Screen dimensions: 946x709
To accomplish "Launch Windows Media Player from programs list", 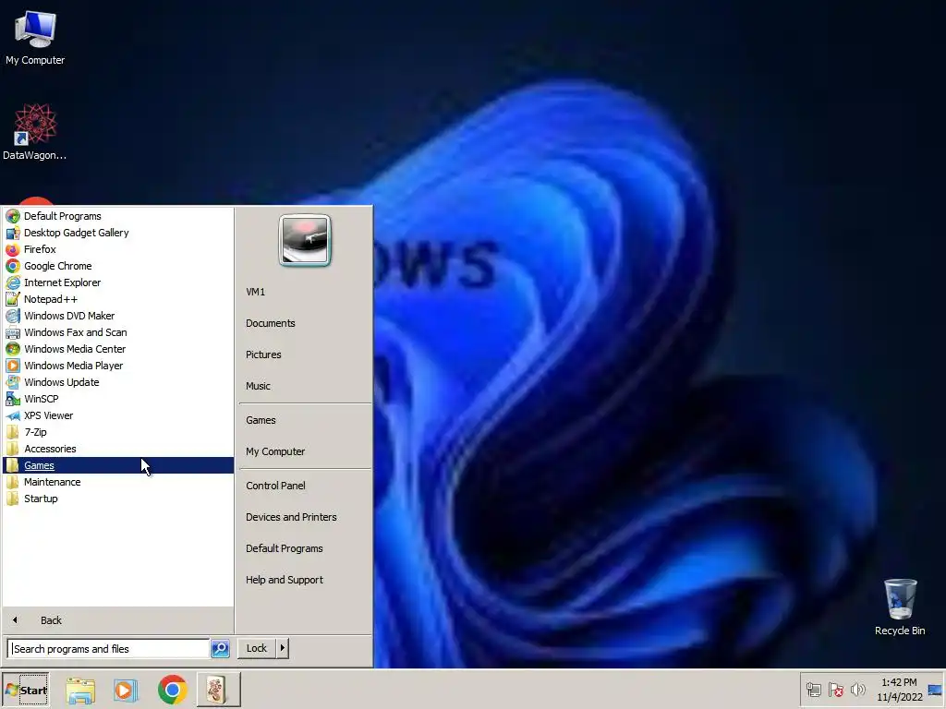I will coord(118,366).
